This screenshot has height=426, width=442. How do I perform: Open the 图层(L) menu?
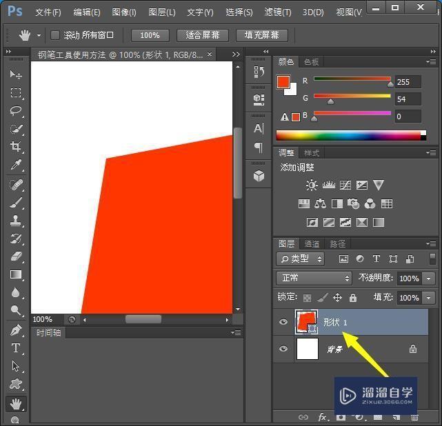pos(162,12)
